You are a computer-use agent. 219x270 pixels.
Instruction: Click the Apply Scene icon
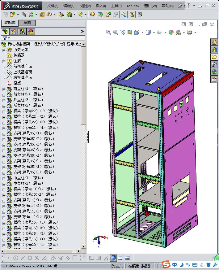[178, 32]
